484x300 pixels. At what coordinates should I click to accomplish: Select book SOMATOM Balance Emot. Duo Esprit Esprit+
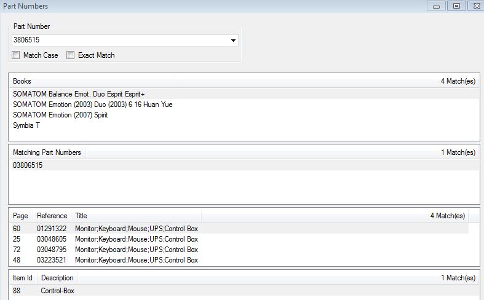[244, 94]
